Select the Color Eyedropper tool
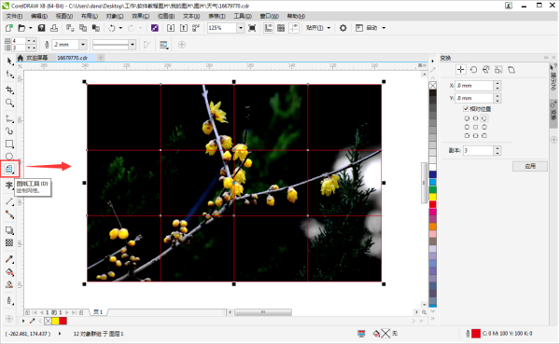Screen dimensions: 560x344 (9, 259)
